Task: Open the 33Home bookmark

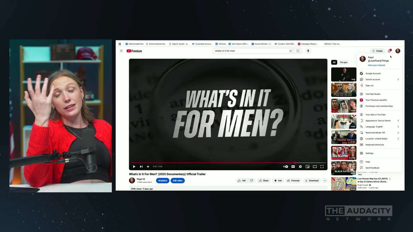Action: point(221,44)
